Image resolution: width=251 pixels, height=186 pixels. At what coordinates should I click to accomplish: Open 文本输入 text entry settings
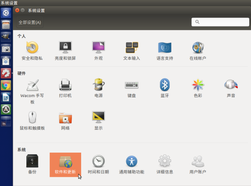point(132,51)
